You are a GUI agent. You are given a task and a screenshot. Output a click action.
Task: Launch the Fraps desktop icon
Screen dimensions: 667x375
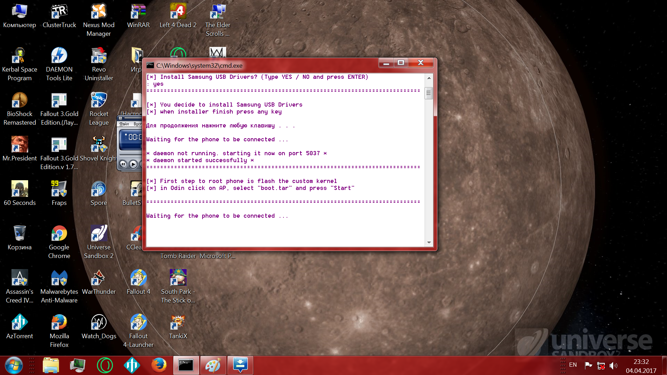59,189
